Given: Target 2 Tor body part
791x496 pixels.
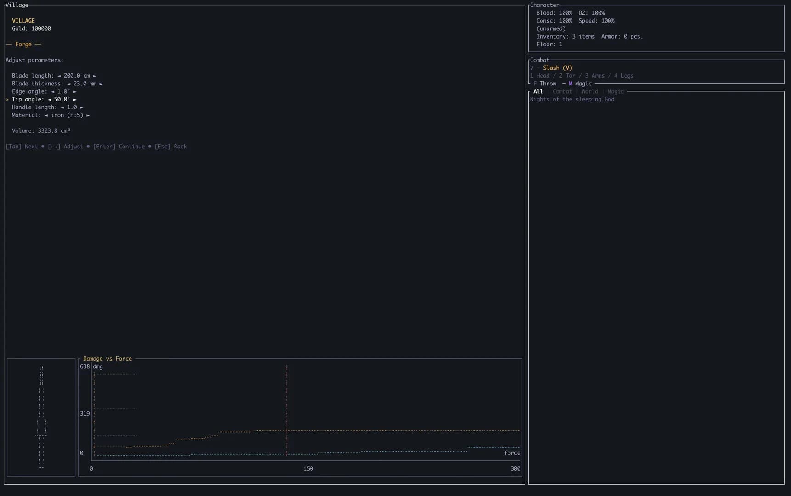Looking at the screenshot, I should point(567,76).
